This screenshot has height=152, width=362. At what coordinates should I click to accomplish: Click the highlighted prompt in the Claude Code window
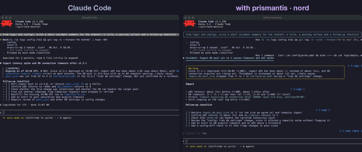(89, 34)
